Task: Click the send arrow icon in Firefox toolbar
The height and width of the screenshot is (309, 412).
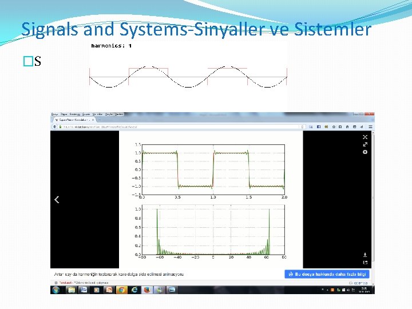Action: (x=362, y=126)
